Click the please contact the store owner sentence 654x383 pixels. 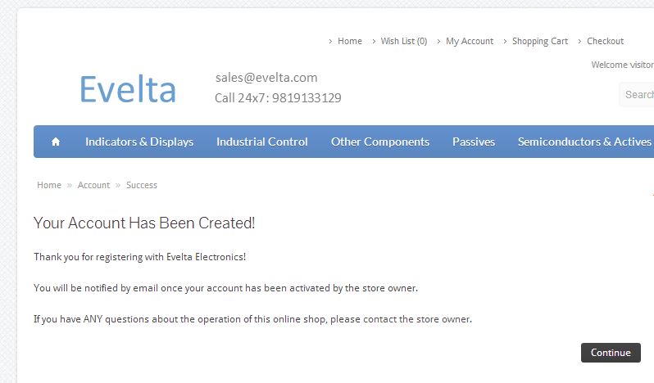tap(252, 319)
